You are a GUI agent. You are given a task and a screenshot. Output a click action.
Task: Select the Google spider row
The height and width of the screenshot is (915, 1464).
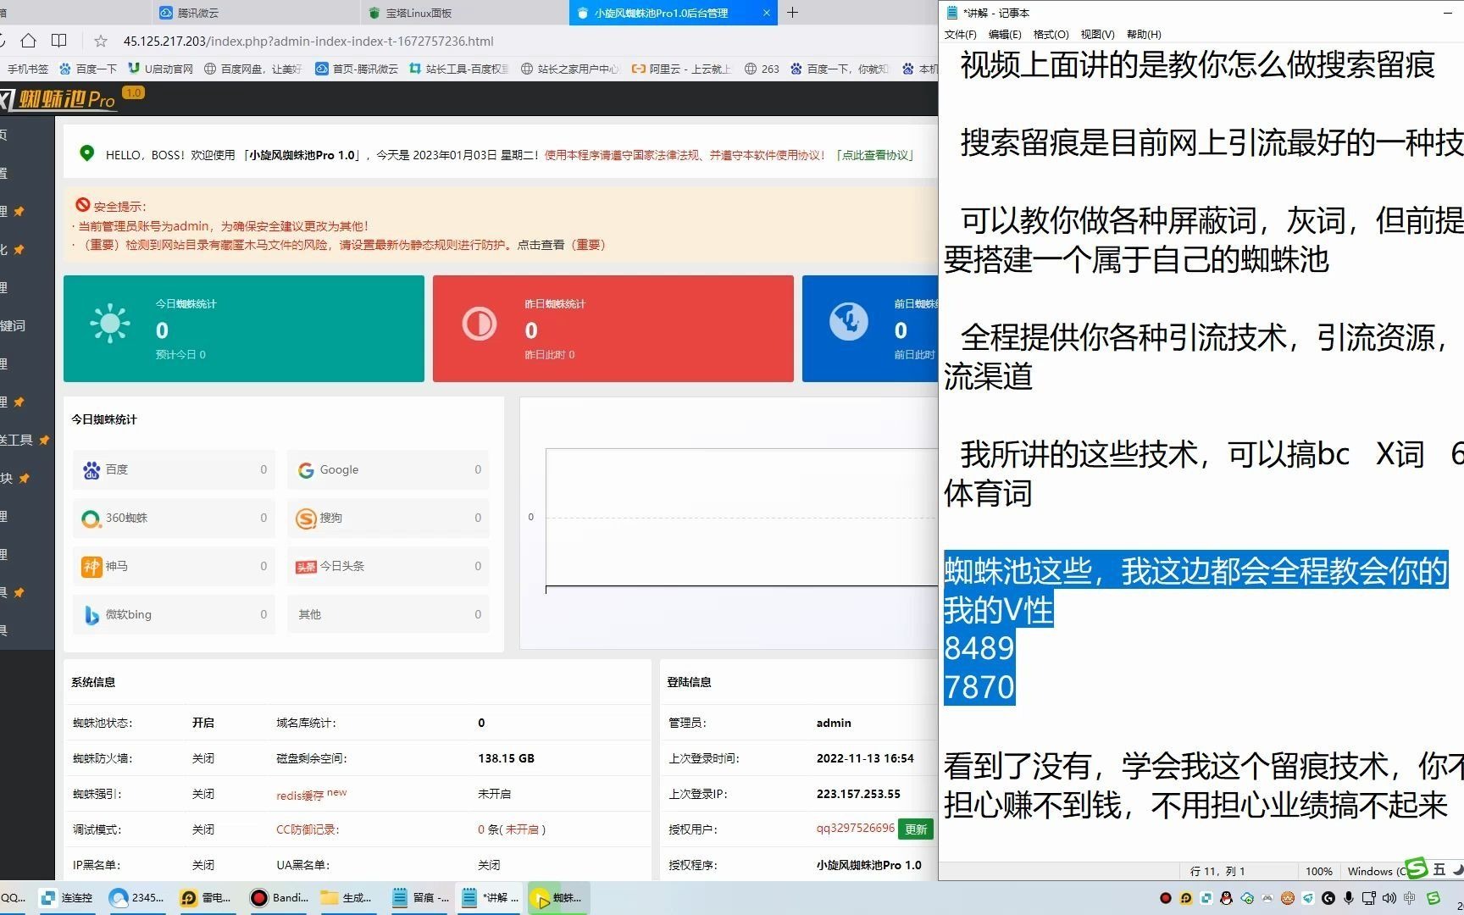[x=388, y=469]
